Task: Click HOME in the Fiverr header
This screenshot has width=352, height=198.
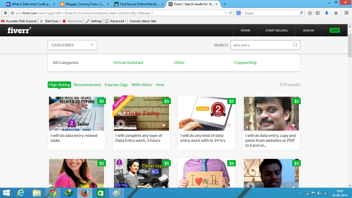Action: [x=245, y=30]
